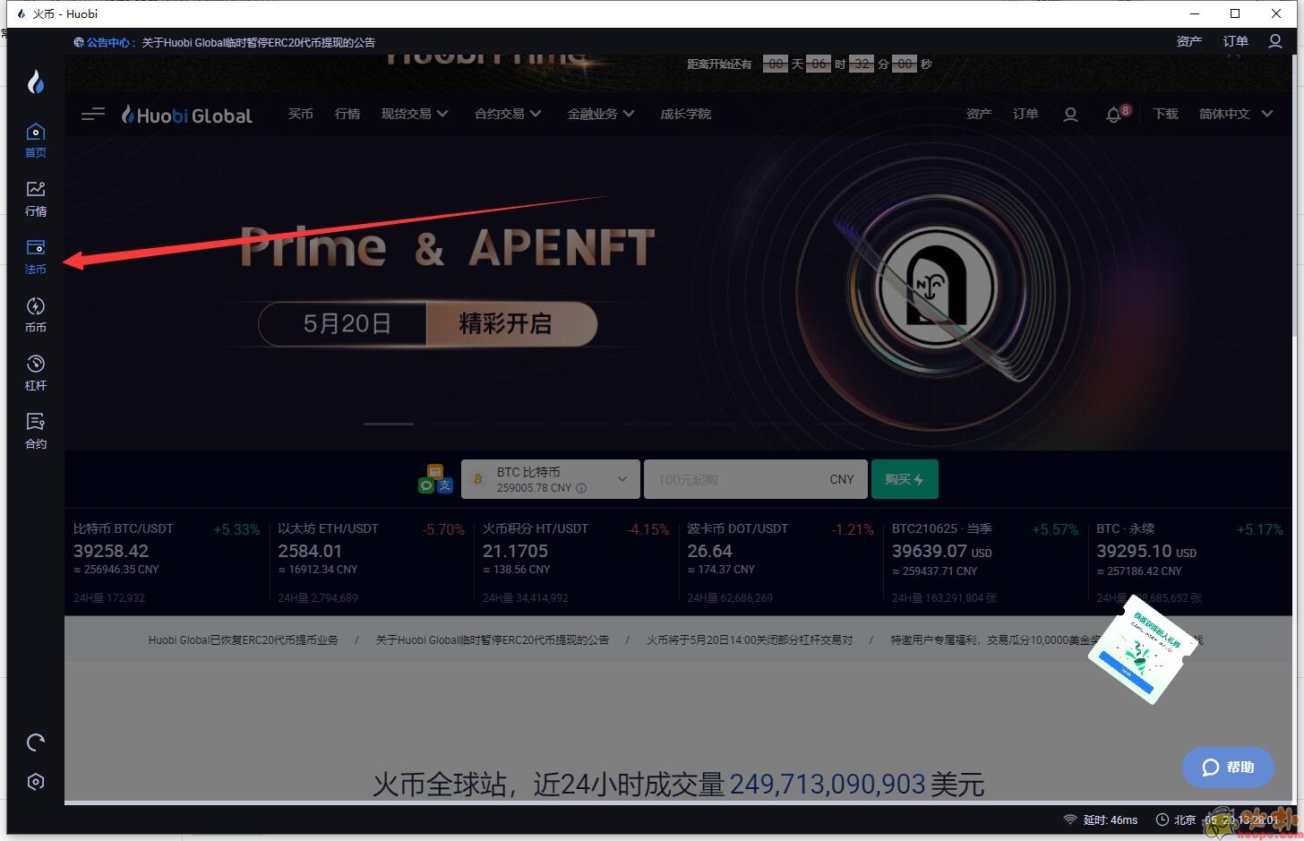Screen dimensions: 1304x841
Task: Click the green 购买 buy button
Action: point(905,479)
